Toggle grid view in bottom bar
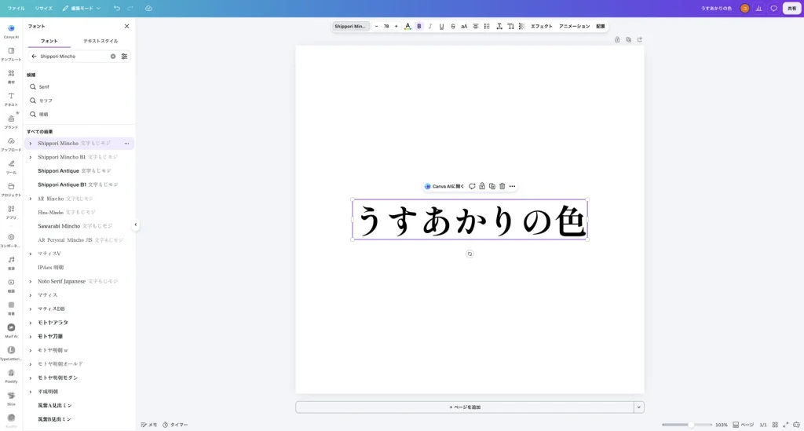Screen dimensions: 804x431 [x=775, y=425]
